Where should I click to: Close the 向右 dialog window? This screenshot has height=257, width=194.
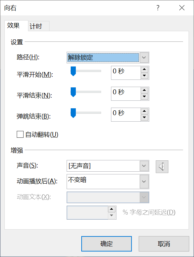coord(182,8)
